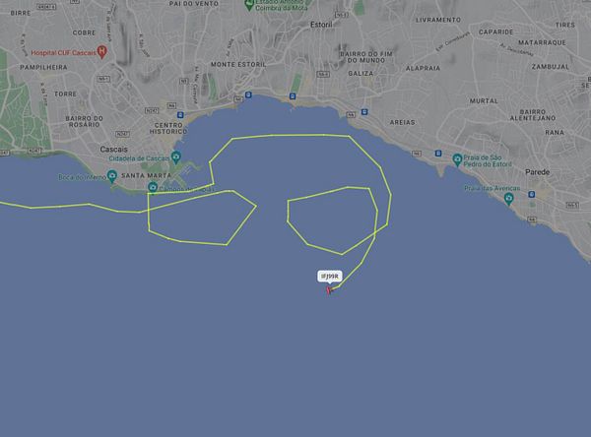The image size is (591, 437).
Task: Select the train station icon near Parede
Action: click(x=532, y=195)
